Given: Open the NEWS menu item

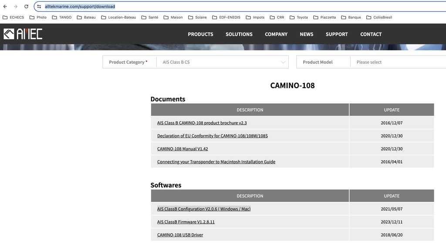Looking at the screenshot, I should [x=306, y=34].
